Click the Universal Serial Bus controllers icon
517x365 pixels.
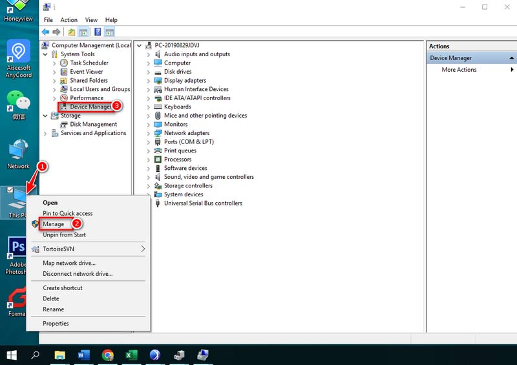pos(158,203)
